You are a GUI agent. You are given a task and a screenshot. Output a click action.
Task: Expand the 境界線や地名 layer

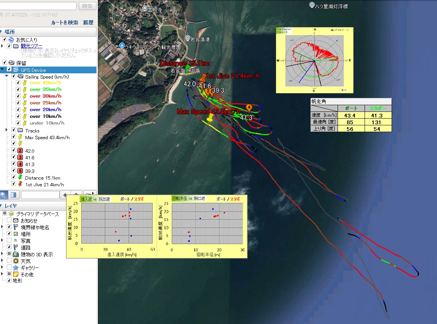pyautogui.click(x=3, y=227)
